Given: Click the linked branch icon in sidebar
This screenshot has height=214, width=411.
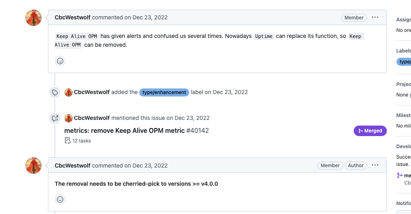Looking at the screenshot, I should pyautogui.click(x=400, y=175).
